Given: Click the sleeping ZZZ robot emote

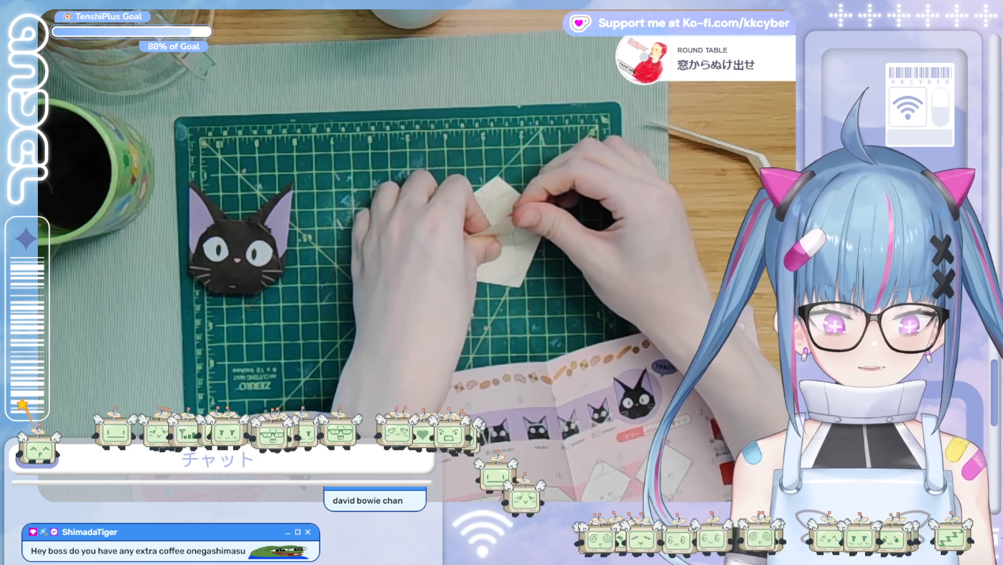Looking at the screenshot, I should [952, 535].
